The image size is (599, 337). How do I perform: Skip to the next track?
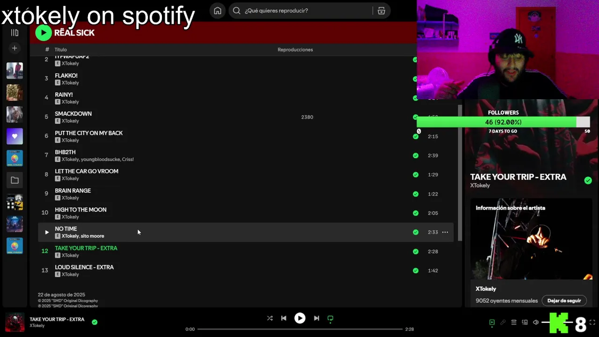(x=316, y=318)
